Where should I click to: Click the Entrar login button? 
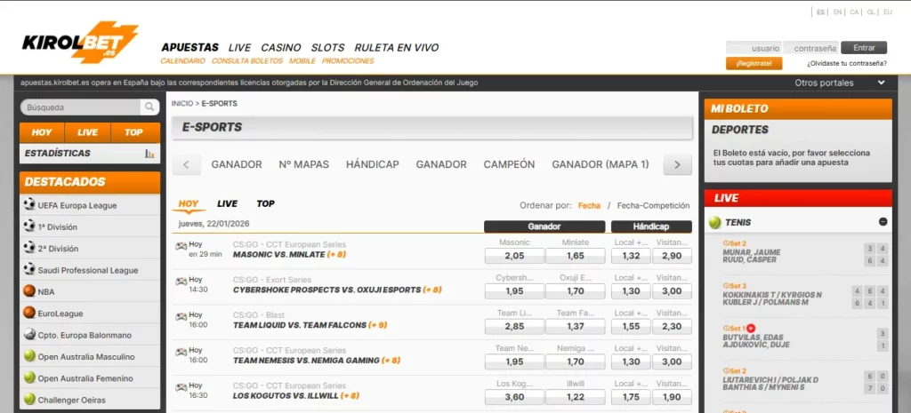coord(864,48)
